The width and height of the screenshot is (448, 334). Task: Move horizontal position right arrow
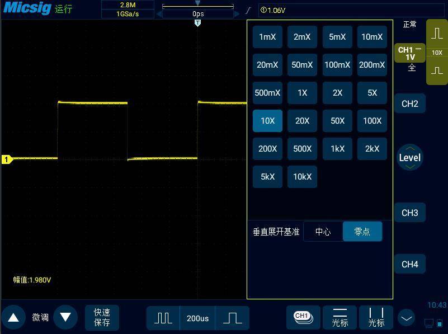[237, 14]
